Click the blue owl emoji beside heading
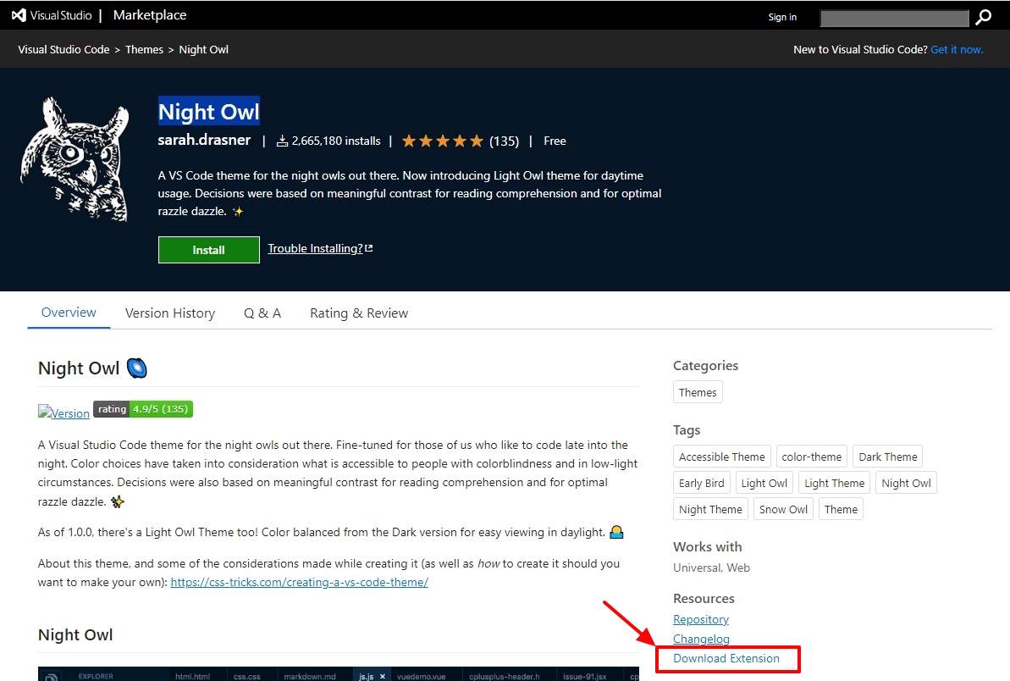The height and width of the screenshot is (681, 1010). click(137, 368)
